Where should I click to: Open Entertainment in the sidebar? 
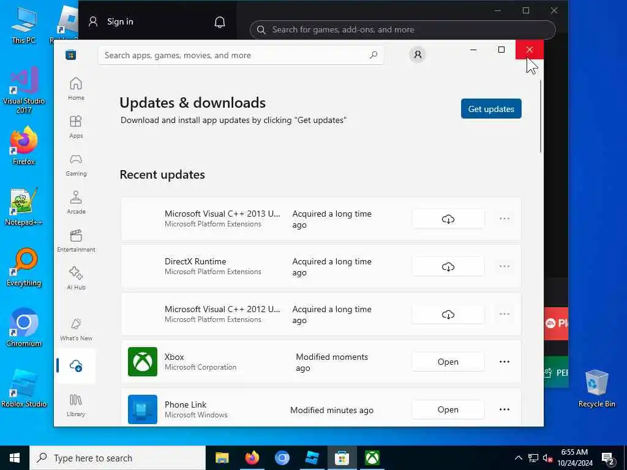point(76,241)
